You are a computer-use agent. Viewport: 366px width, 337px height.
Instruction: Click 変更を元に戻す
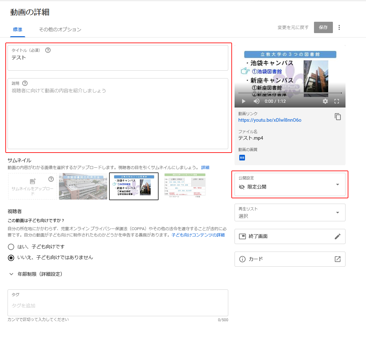[x=293, y=27]
